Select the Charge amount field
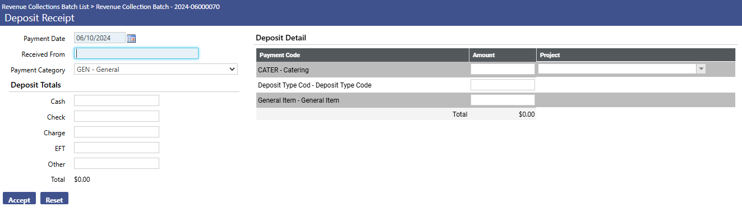This screenshot has height=211, width=742. point(117,132)
